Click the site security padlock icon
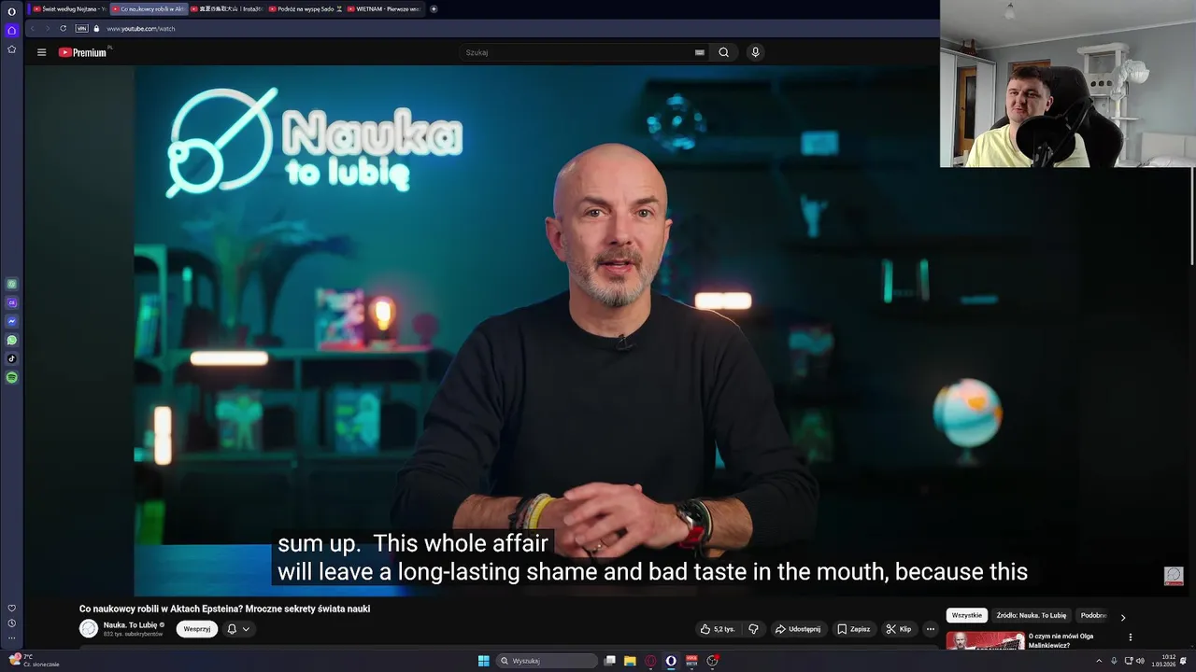Image resolution: width=1196 pixels, height=672 pixels. tap(96, 28)
